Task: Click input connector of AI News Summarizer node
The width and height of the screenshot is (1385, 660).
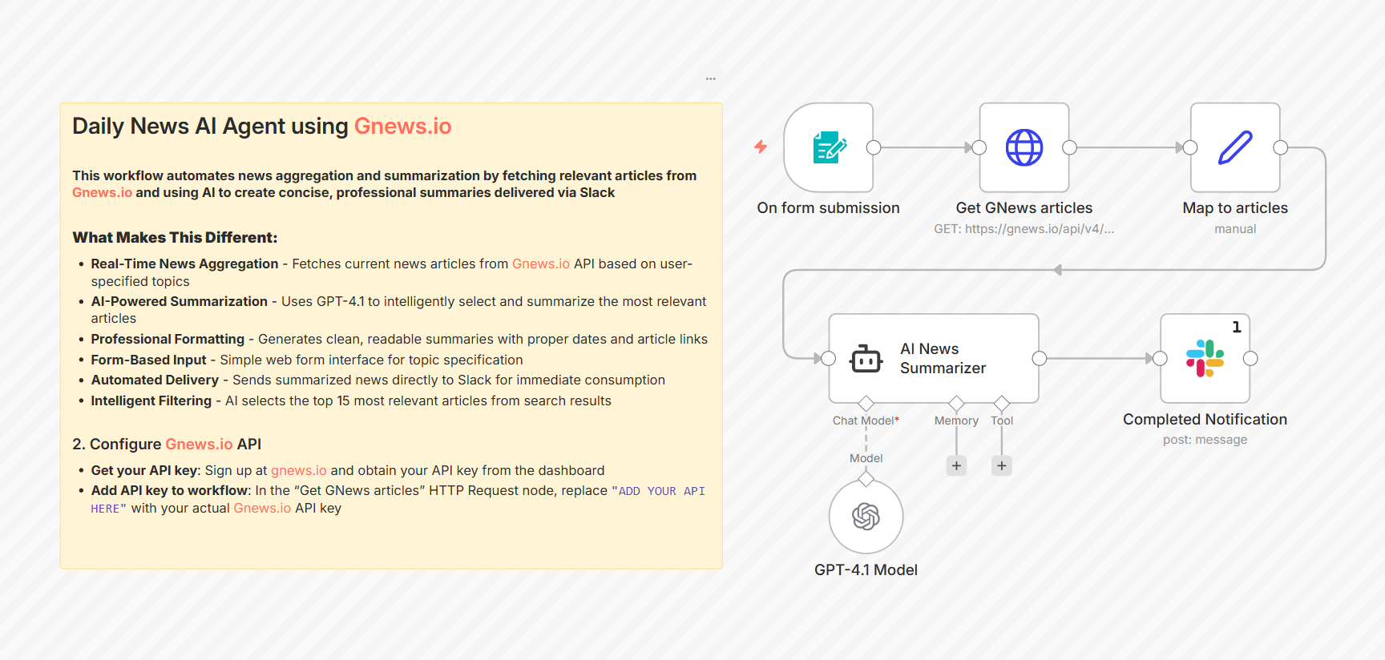Action: [829, 358]
